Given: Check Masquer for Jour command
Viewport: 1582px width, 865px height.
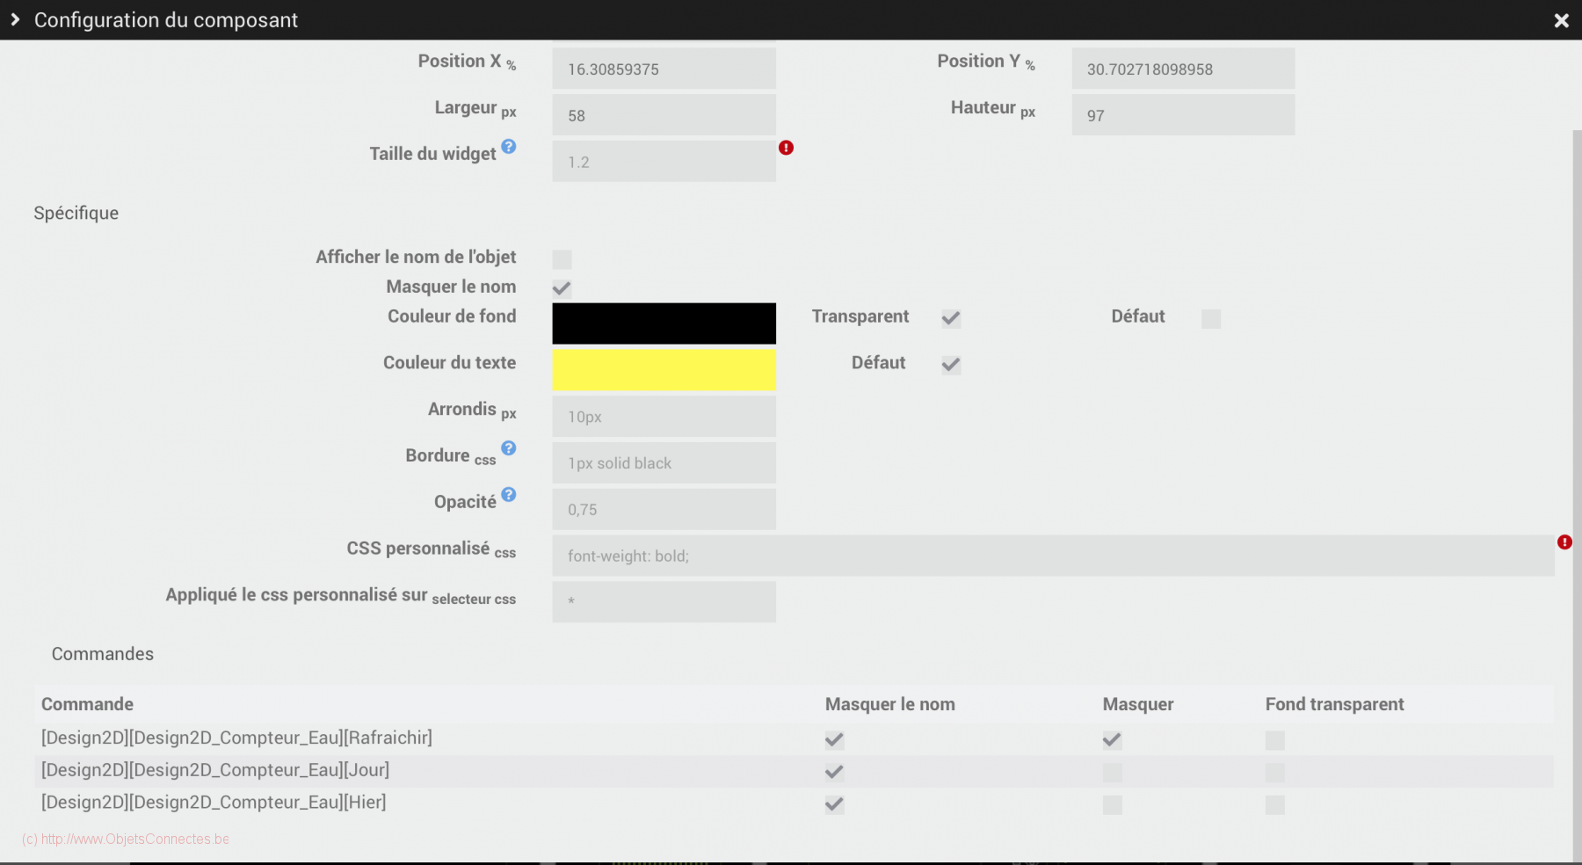Looking at the screenshot, I should pyautogui.click(x=1112, y=773).
